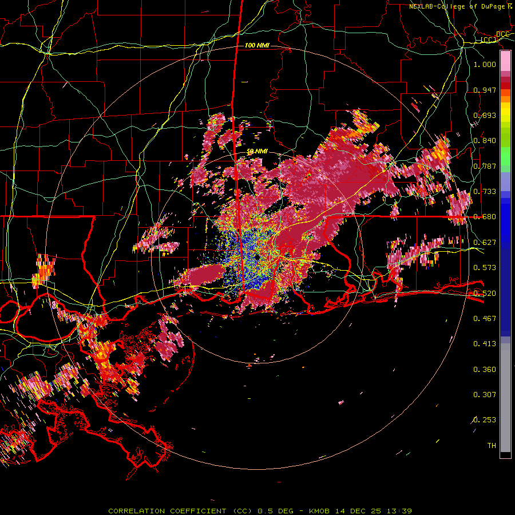Screen dimensions: 515x515
Task: Click the 50 NMI range ring label
Action: tap(257, 152)
